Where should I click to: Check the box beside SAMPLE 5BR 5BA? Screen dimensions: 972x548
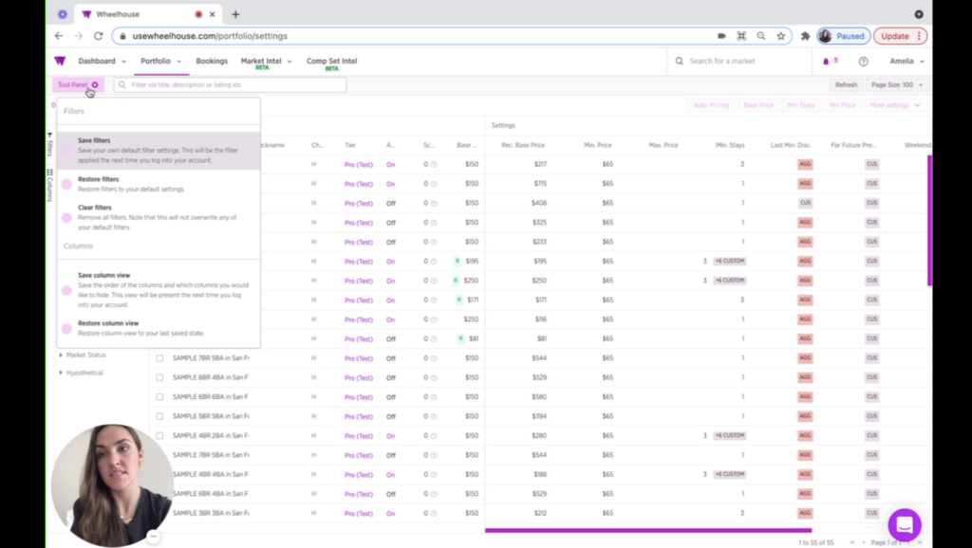pyautogui.click(x=159, y=416)
